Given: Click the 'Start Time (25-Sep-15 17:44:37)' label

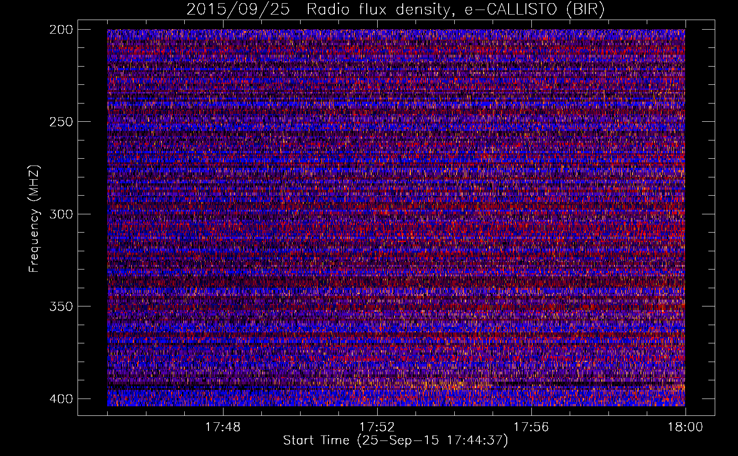Looking at the screenshot, I should [395, 440].
